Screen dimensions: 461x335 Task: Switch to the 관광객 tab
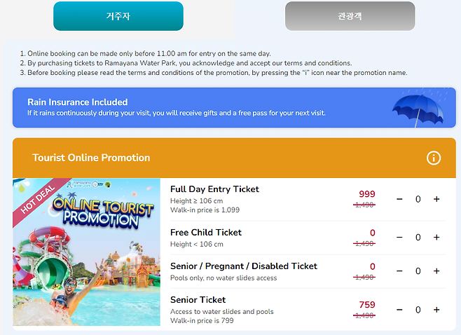(350, 16)
